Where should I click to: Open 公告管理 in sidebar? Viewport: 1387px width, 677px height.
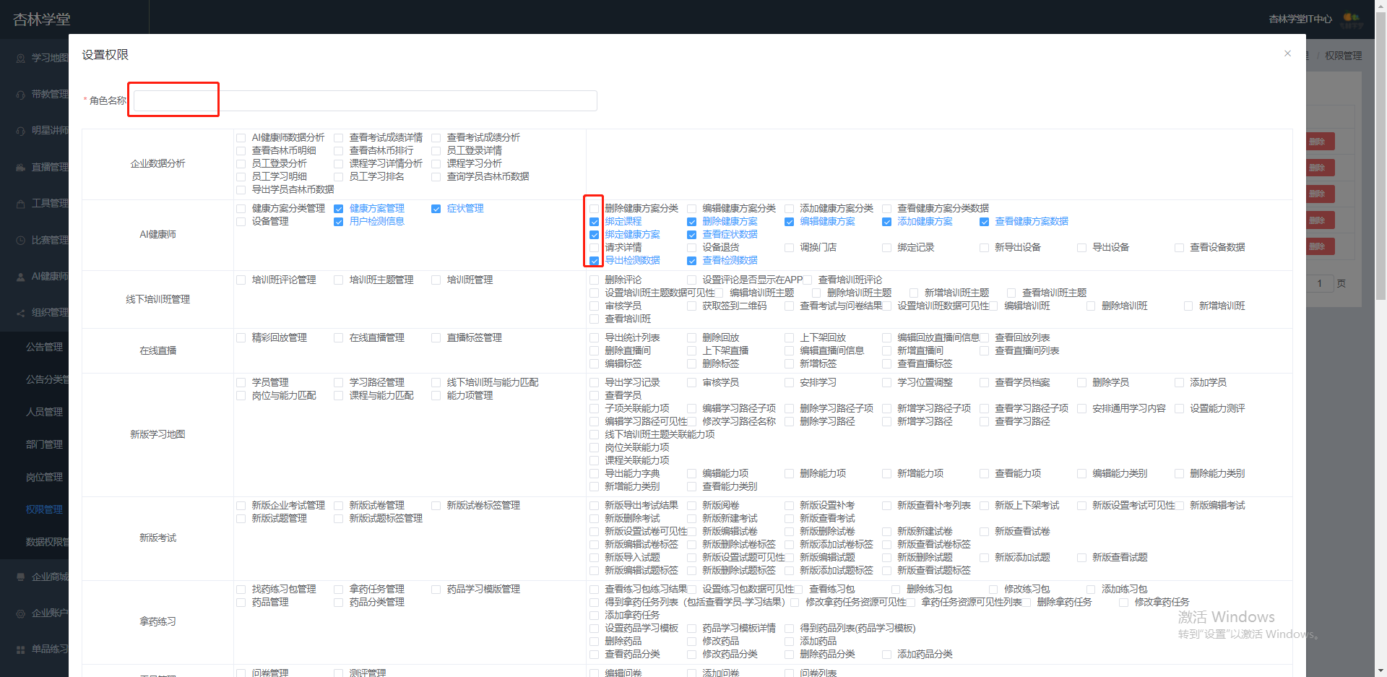click(x=44, y=347)
